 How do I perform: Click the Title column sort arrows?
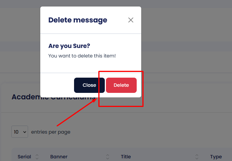click(197, 157)
